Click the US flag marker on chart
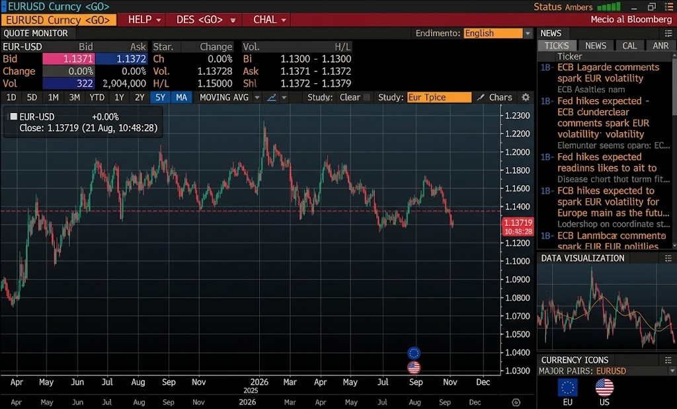This screenshot has height=409, width=677. coord(414,367)
